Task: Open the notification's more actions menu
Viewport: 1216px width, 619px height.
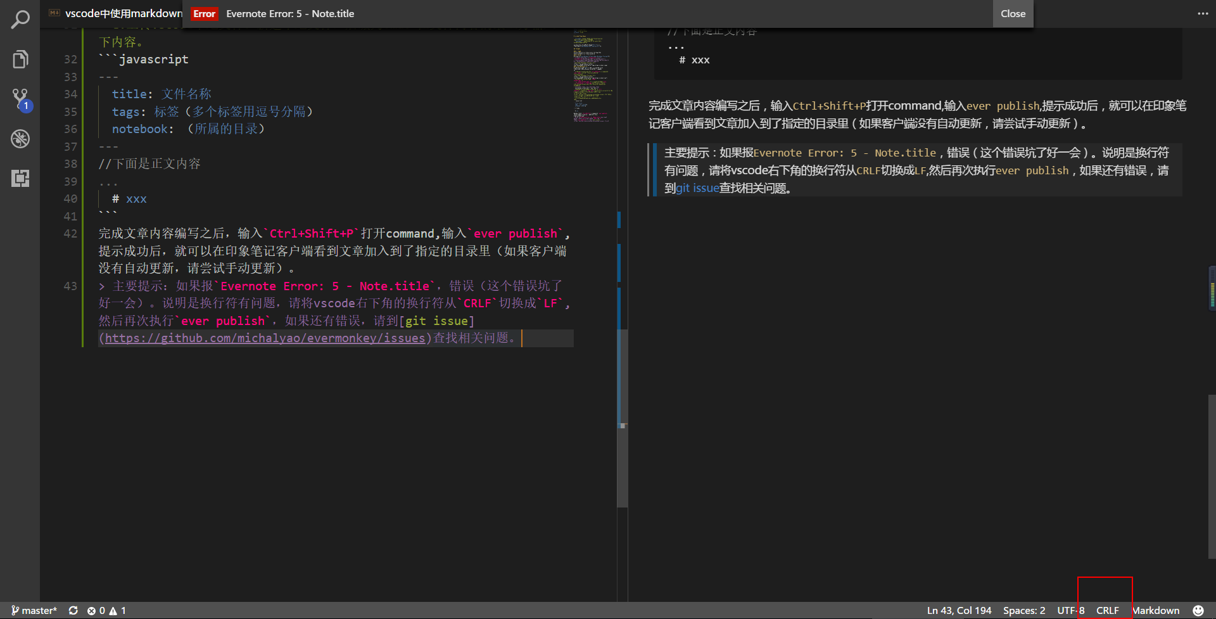Action: (1202, 13)
